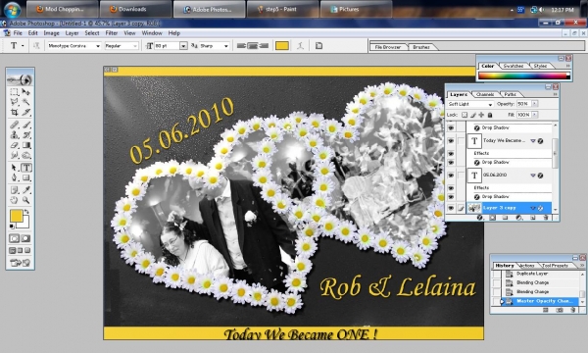The image size is (588, 353).
Task: Open the Fill slider arrow
Action: click(535, 115)
